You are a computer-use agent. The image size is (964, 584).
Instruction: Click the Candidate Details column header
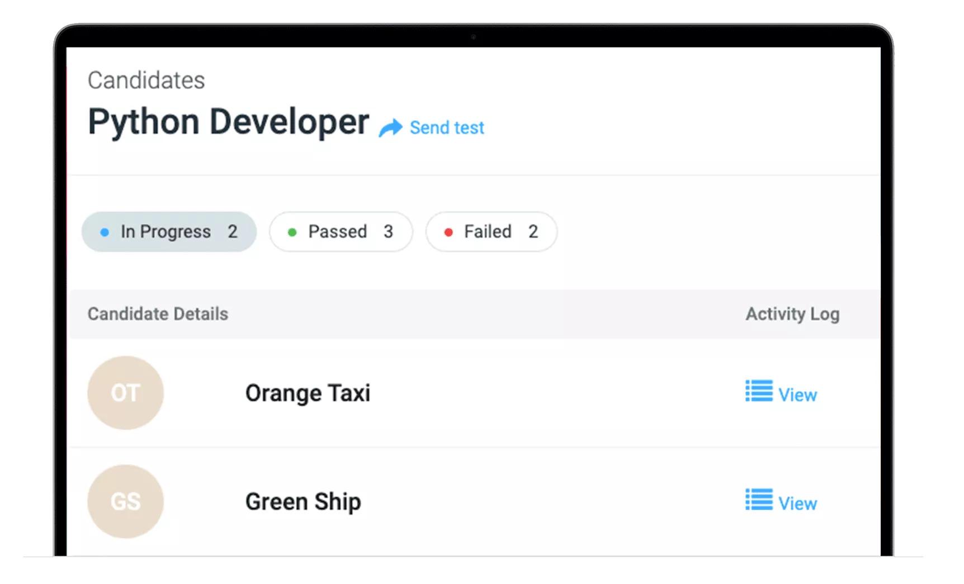pos(158,314)
